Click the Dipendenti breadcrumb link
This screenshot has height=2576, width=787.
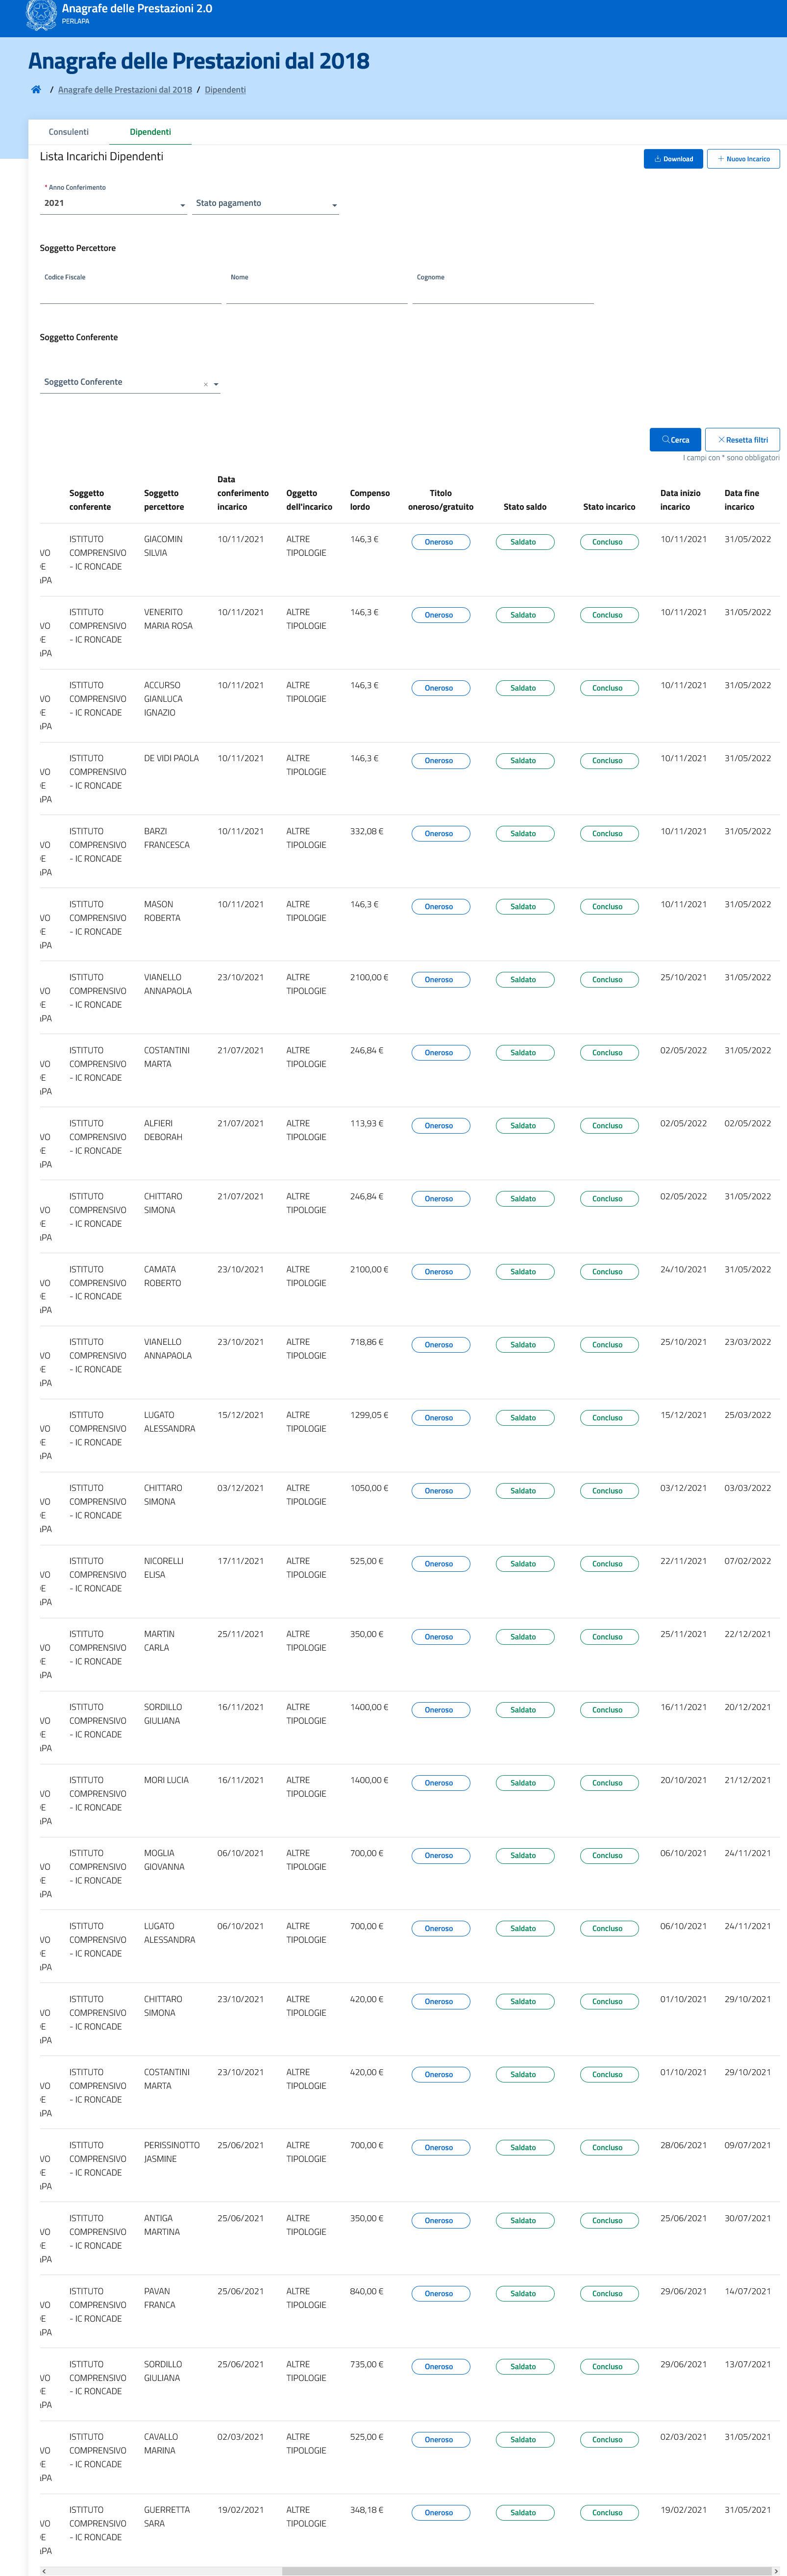[x=225, y=90]
